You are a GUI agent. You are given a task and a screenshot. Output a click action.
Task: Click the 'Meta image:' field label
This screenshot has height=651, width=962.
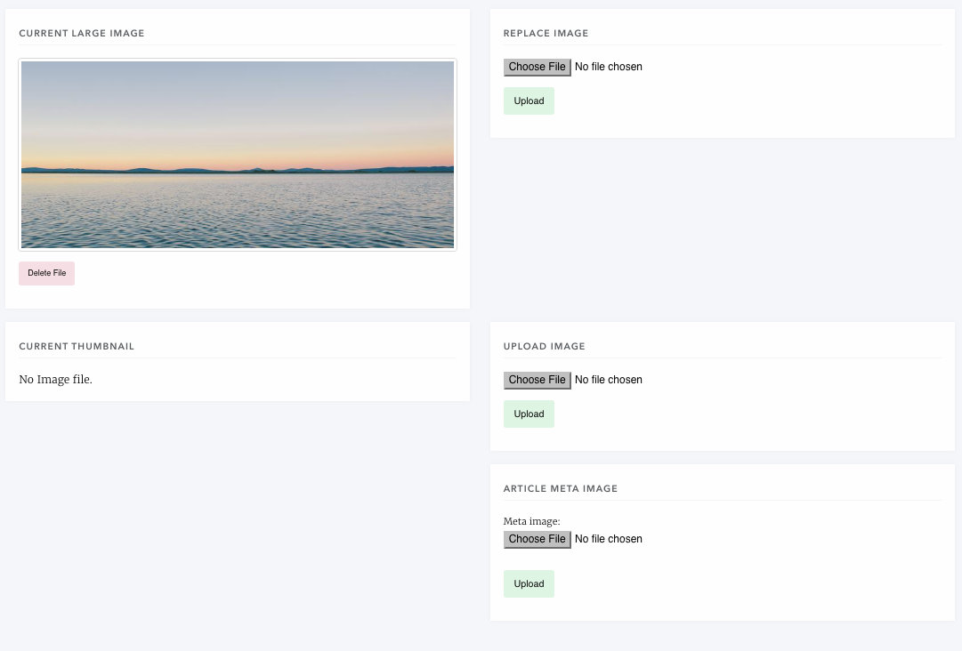(x=531, y=521)
